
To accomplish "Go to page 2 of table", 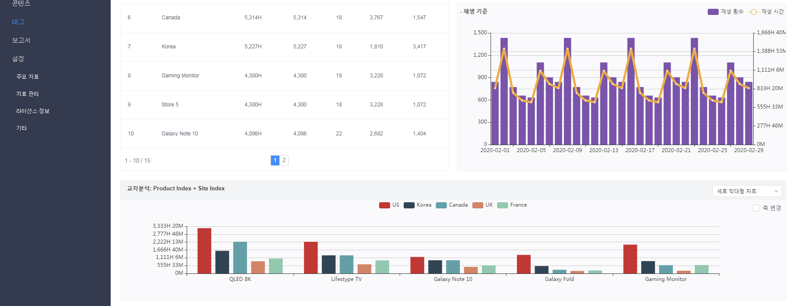I will click(284, 160).
